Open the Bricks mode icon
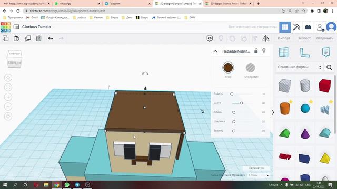 coord(308,27)
